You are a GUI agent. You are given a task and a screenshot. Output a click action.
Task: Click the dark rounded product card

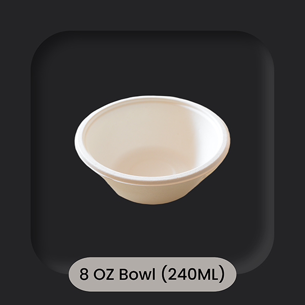point(152,152)
